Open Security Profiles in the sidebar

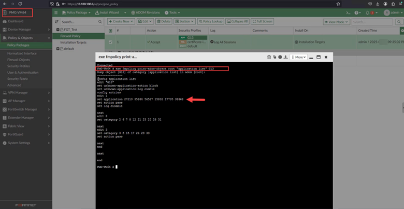coord(19,66)
